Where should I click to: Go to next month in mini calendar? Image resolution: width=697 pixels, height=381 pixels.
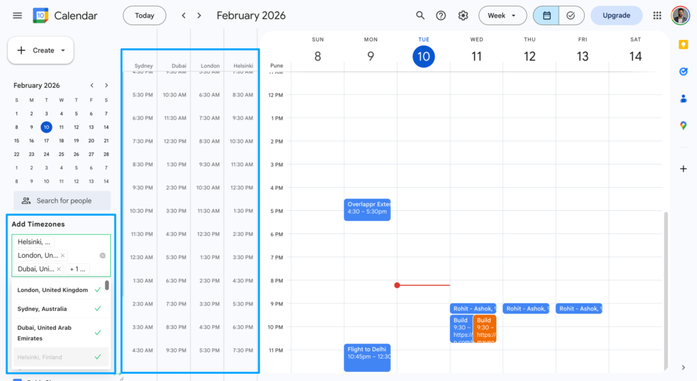(x=106, y=86)
